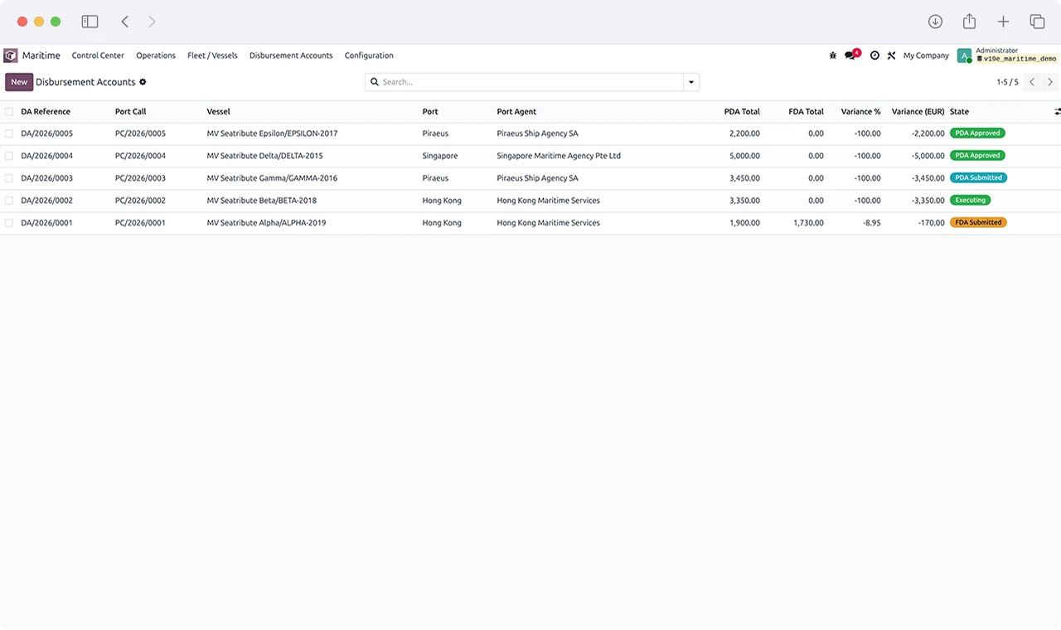Click PDA Total value 5,000.00

(744, 156)
